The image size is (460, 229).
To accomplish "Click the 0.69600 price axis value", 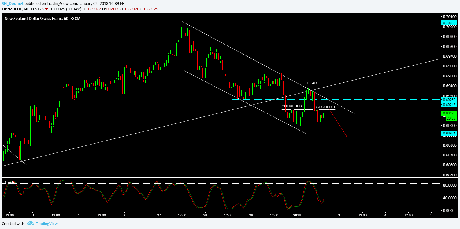I will pyautogui.click(x=450, y=66).
